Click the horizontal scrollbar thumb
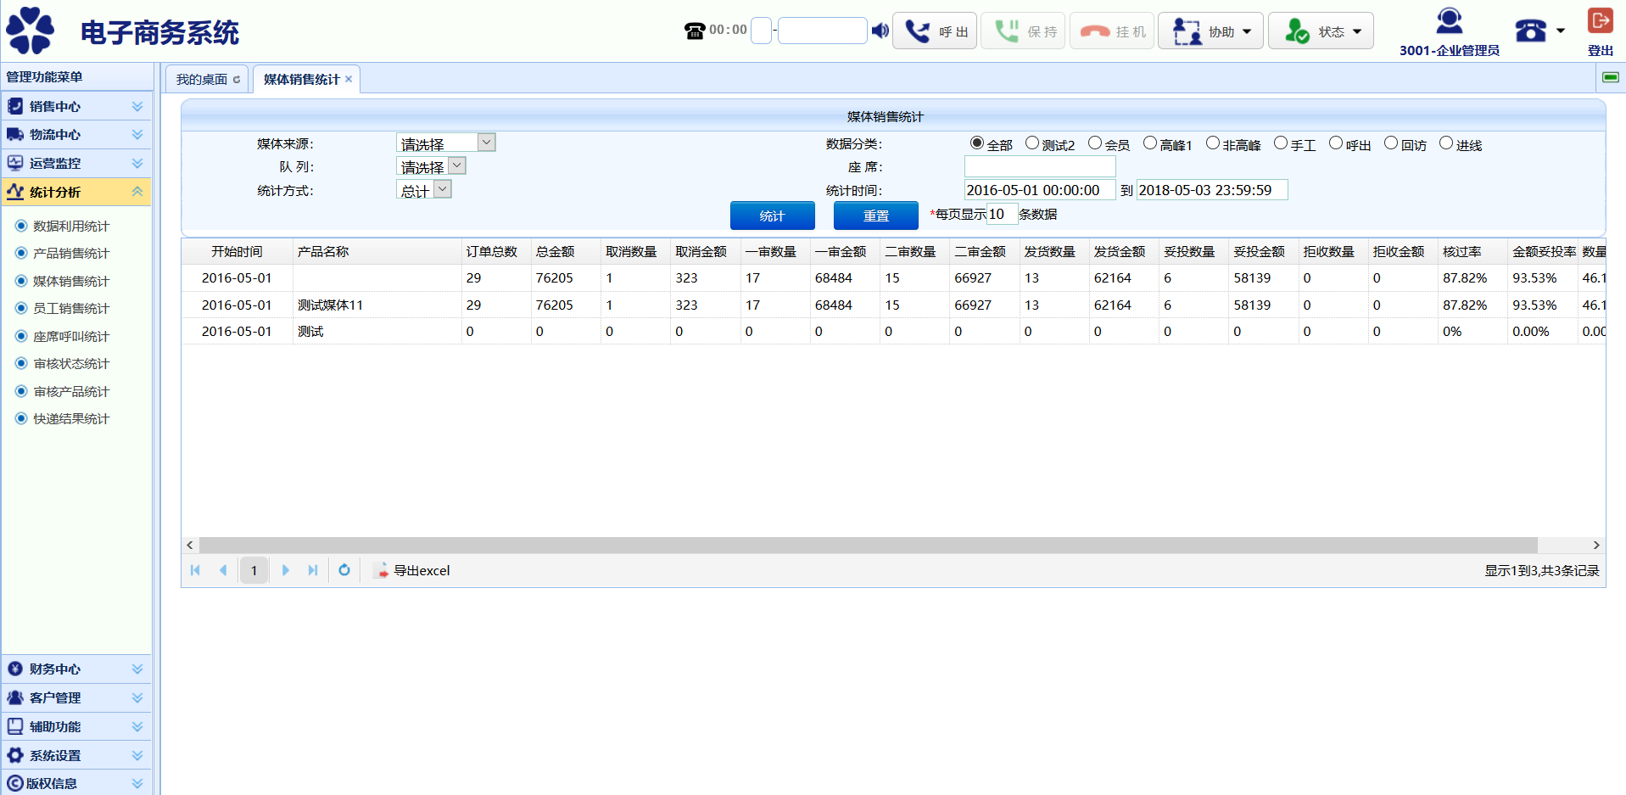This screenshot has width=1626, height=795. tap(868, 545)
